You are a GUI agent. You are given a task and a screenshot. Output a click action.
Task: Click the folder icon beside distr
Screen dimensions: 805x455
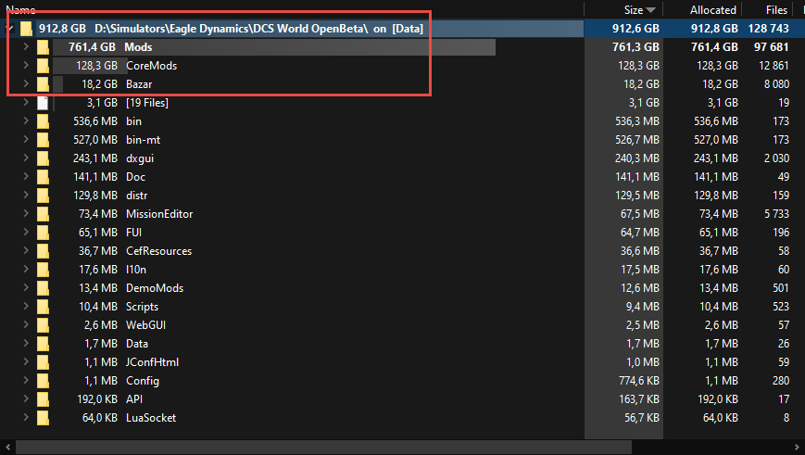click(44, 196)
